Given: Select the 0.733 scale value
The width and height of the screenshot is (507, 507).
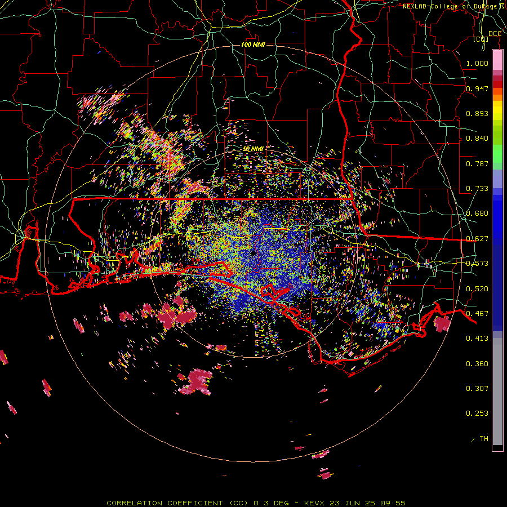Looking at the screenshot, I should (477, 189).
